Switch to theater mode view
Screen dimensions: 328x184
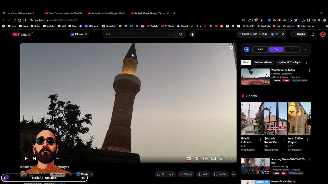213,158
